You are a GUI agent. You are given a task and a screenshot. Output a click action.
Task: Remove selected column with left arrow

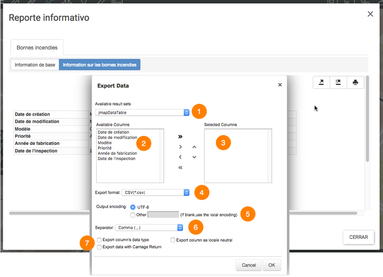180,157
